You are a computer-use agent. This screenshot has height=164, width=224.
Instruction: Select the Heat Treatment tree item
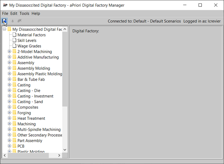(31, 119)
